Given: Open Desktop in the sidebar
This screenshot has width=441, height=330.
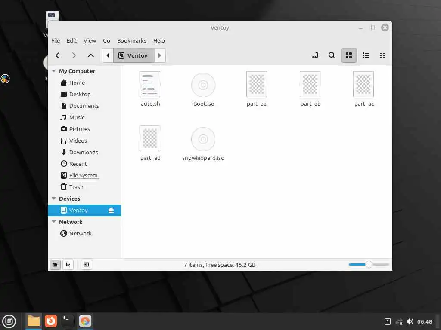Looking at the screenshot, I should pos(84,94).
